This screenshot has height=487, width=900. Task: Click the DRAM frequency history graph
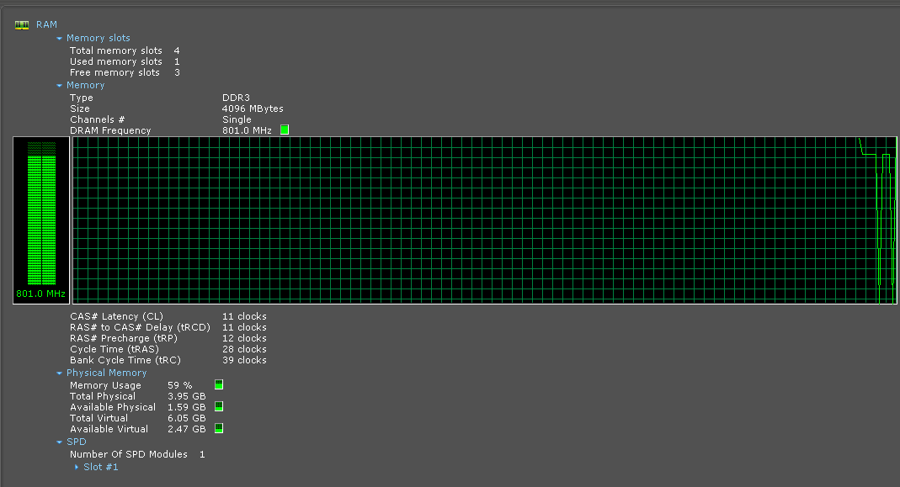471,220
